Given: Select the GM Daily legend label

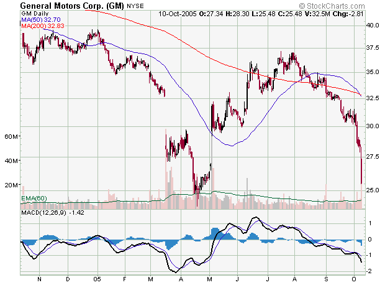Looking at the screenshot, I should (x=35, y=14).
